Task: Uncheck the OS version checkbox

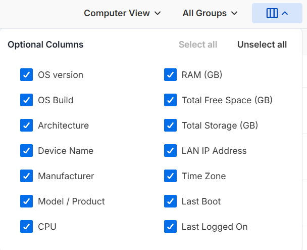Action: pos(26,74)
